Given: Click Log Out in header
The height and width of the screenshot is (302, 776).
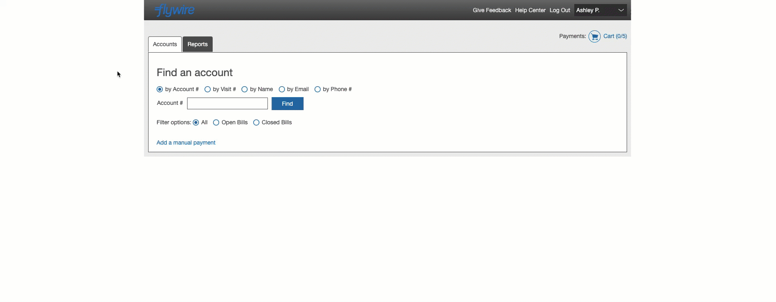Looking at the screenshot, I should click(560, 10).
